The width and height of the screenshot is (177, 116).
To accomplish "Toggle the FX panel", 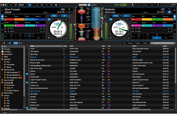I will tap(47, 5).
